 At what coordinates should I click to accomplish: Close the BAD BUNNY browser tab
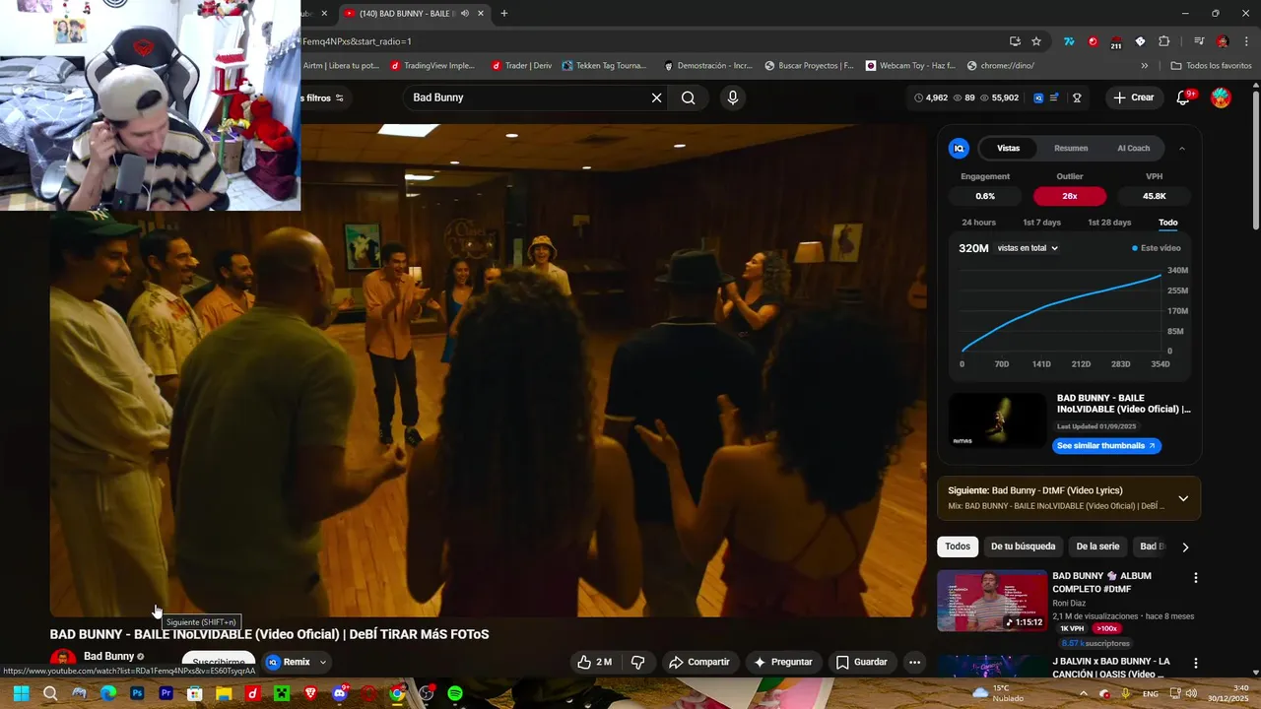tap(481, 14)
